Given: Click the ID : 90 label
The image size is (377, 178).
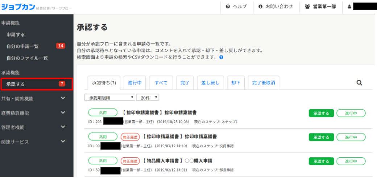Looking at the screenshot, I should [x=94, y=146].
